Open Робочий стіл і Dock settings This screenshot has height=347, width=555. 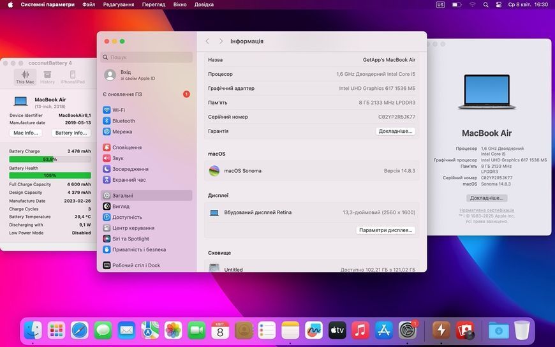coord(147,265)
